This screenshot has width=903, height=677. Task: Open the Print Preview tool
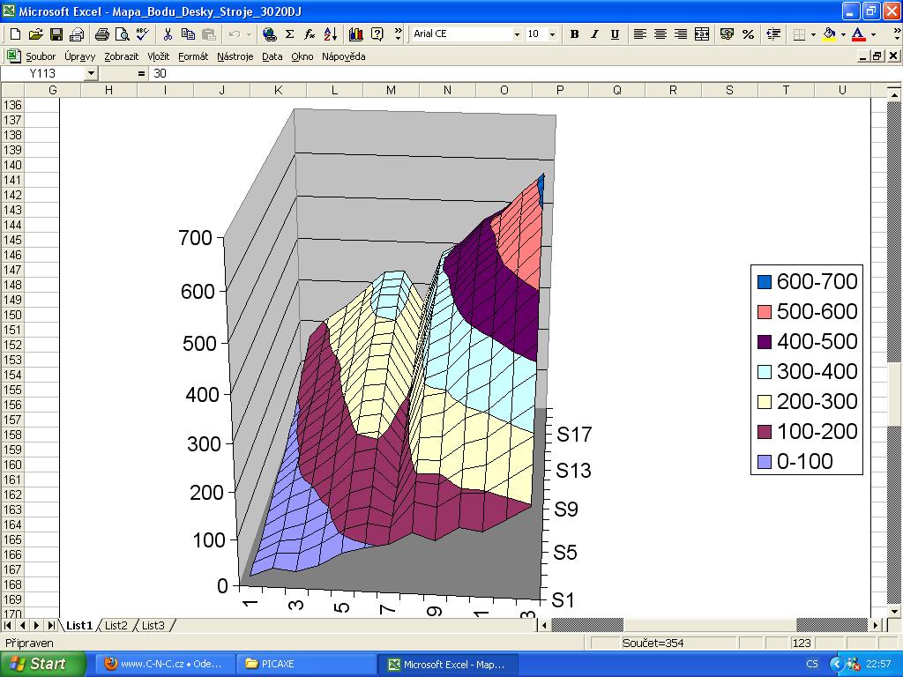121,34
